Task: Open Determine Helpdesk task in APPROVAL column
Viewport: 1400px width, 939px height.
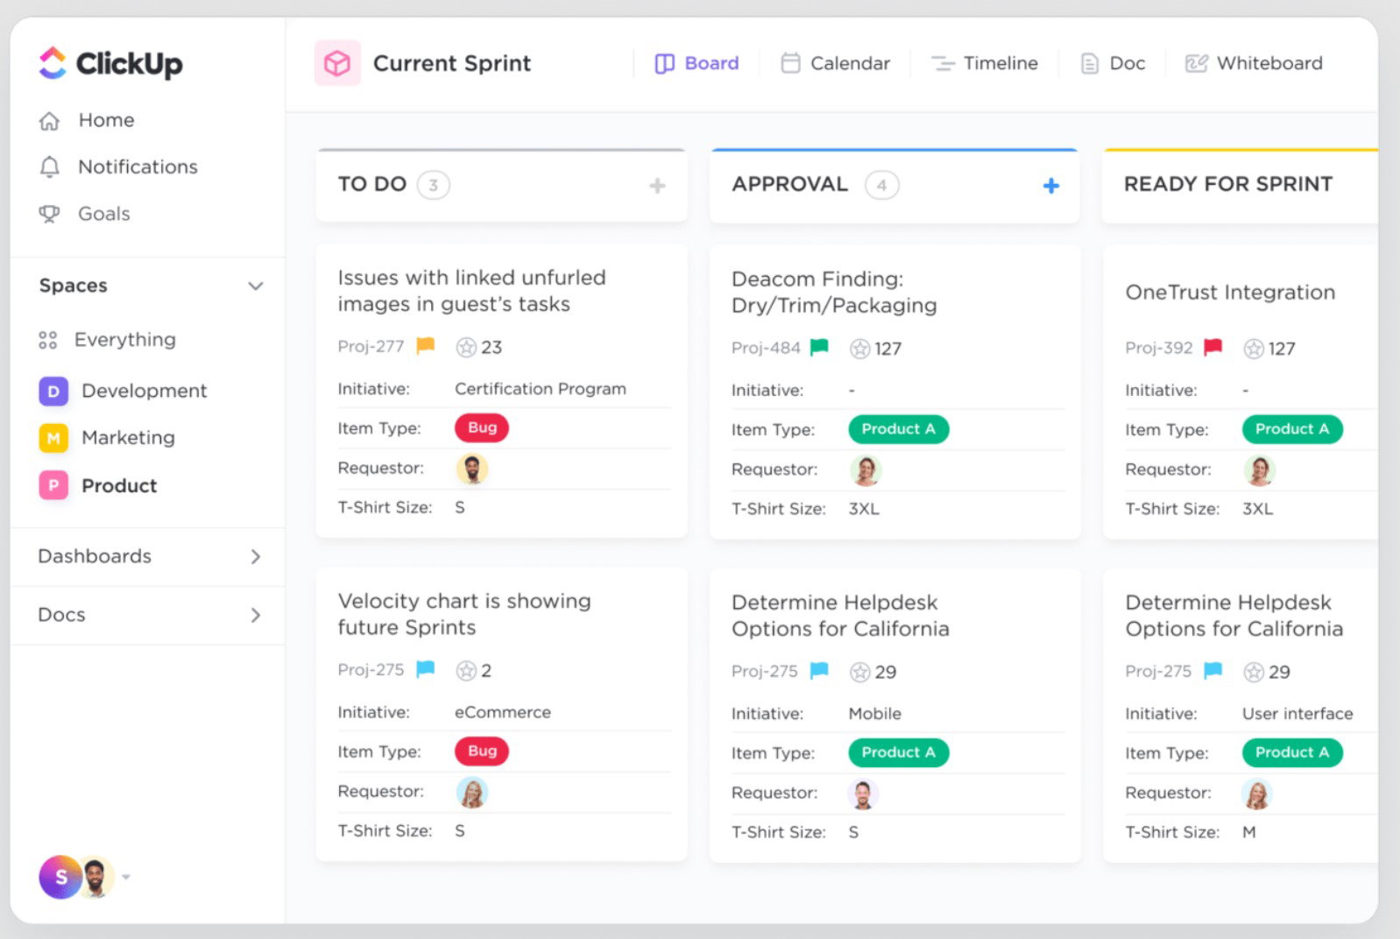Action: (840, 616)
